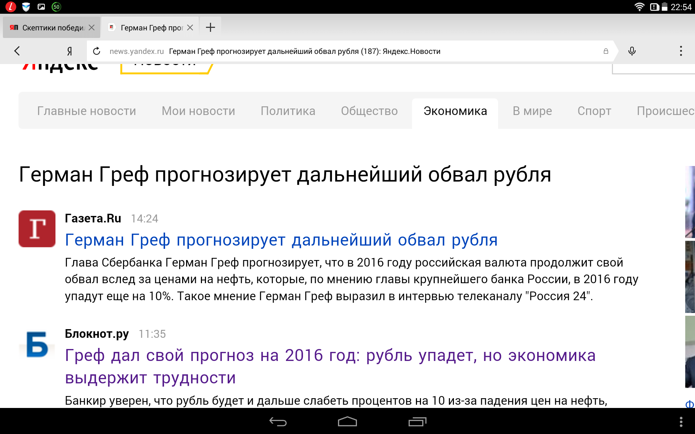Tap the bottom photo thumbnail on the right edge

coord(690,352)
